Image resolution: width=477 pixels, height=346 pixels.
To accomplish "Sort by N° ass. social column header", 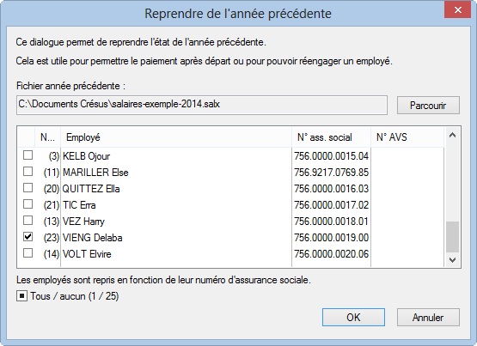I will click(331, 137).
